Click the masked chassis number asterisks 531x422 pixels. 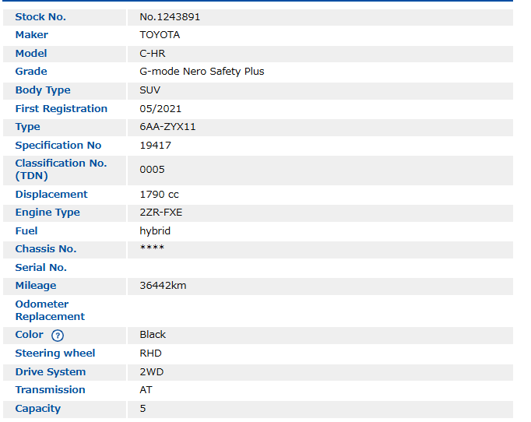coord(152,249)
